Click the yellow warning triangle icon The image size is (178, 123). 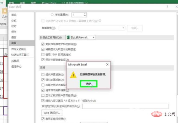click(73, 75)
